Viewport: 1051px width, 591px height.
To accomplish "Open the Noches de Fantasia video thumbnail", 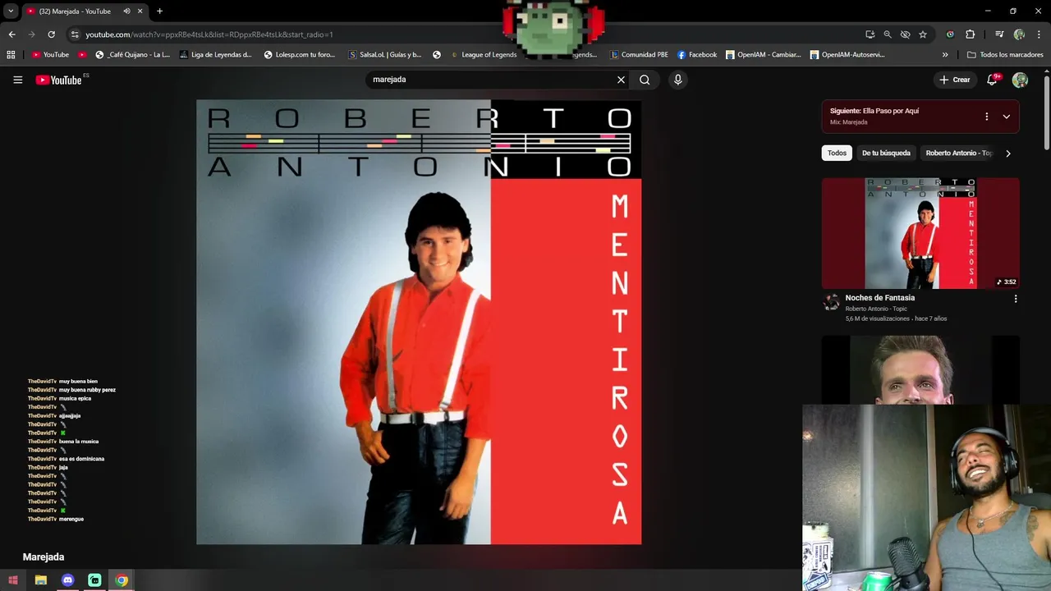I will (x=920, y=233).
